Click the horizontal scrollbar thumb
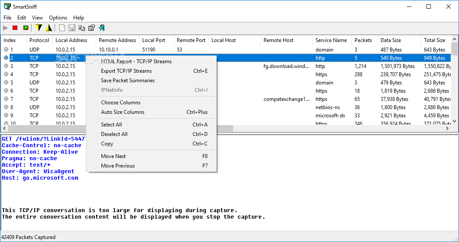Image resolution: width=459 pixels, height=242 pixels. [x=120, y=128]
